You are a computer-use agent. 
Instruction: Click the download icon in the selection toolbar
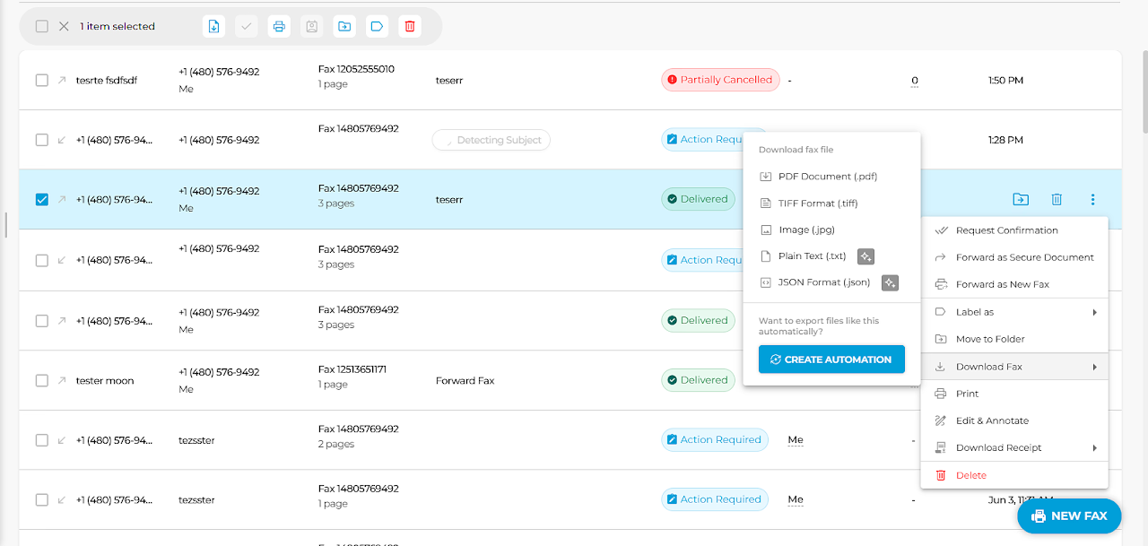(x=213, y=26)
